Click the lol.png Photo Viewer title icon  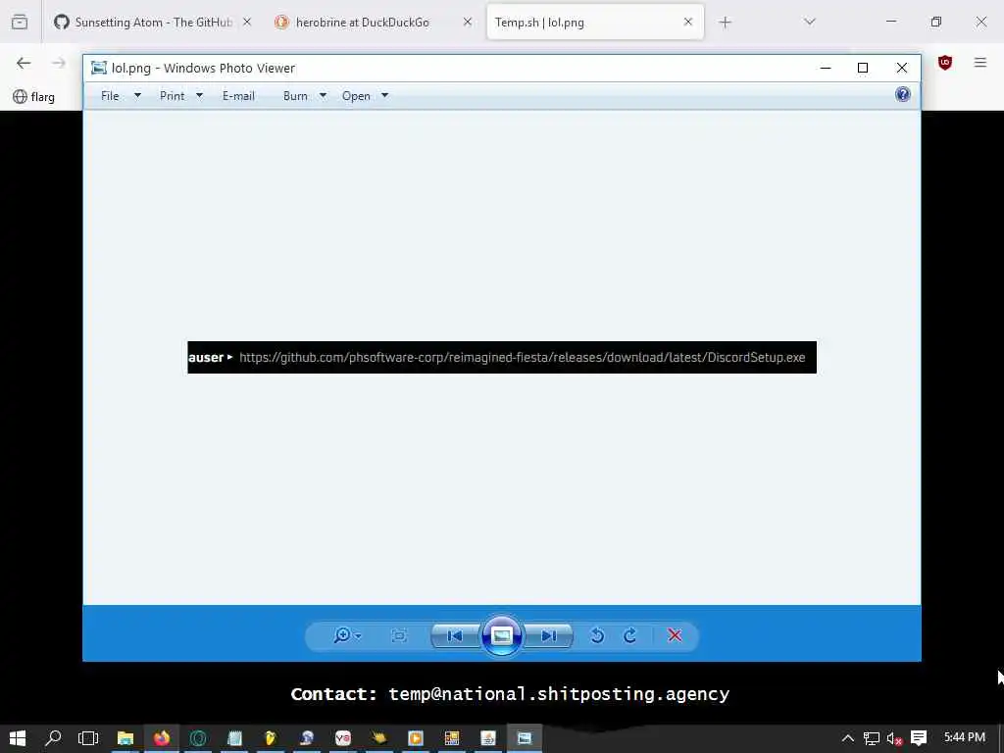[x=99, y=68]
